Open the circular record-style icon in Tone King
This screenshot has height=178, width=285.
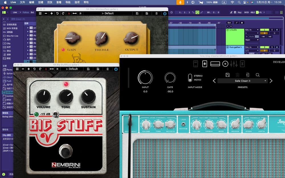pos(225,64)
